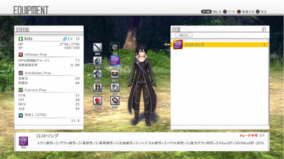This screenshot has height=159, width=284.
Task: Click the Attributes Prm heading text
Action: pos(38,73)
